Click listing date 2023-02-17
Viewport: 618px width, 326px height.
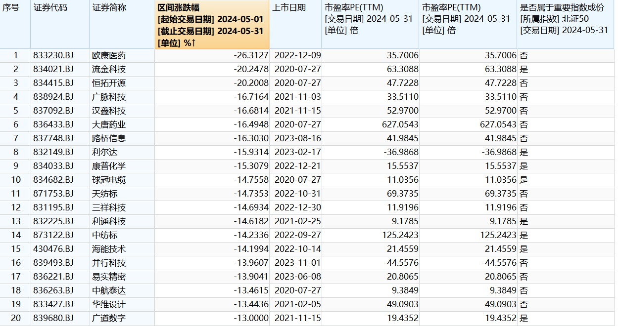[x=297, y=152]
